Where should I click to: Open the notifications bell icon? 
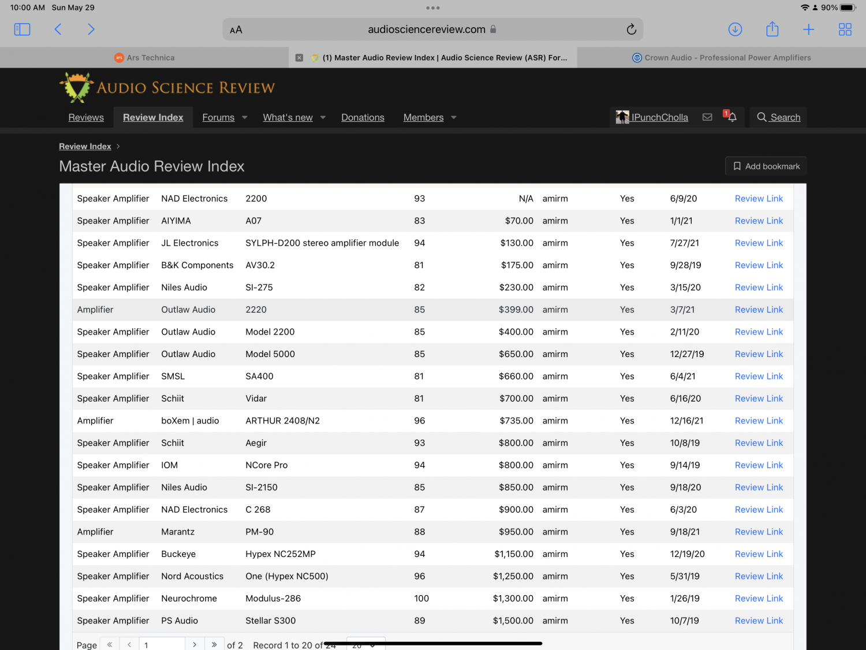point(731,117)
